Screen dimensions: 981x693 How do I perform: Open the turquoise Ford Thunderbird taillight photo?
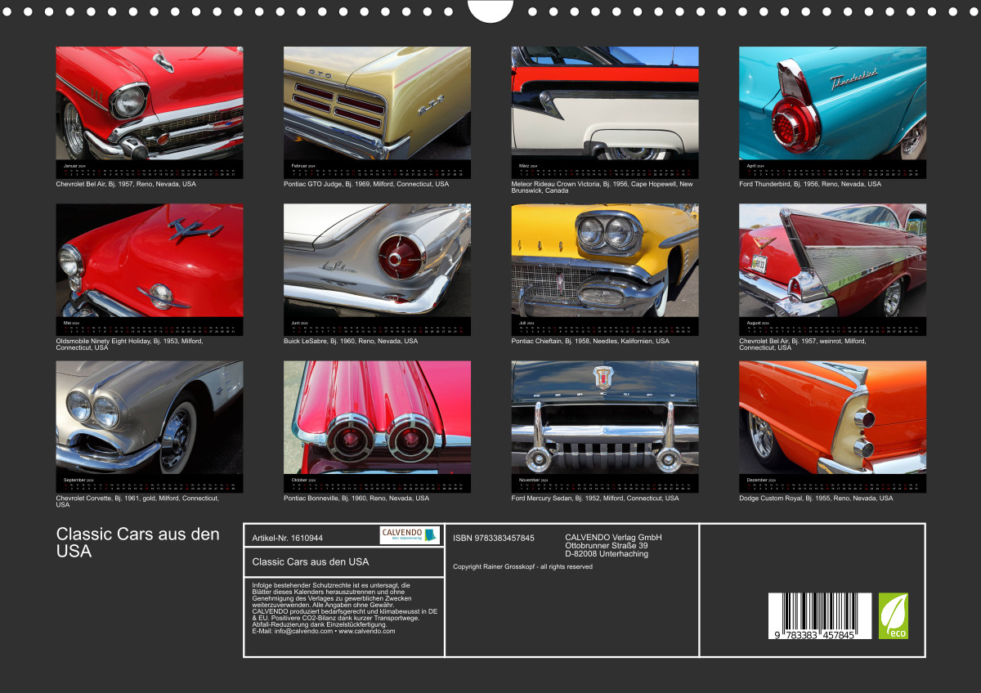[x=832, y=103]
